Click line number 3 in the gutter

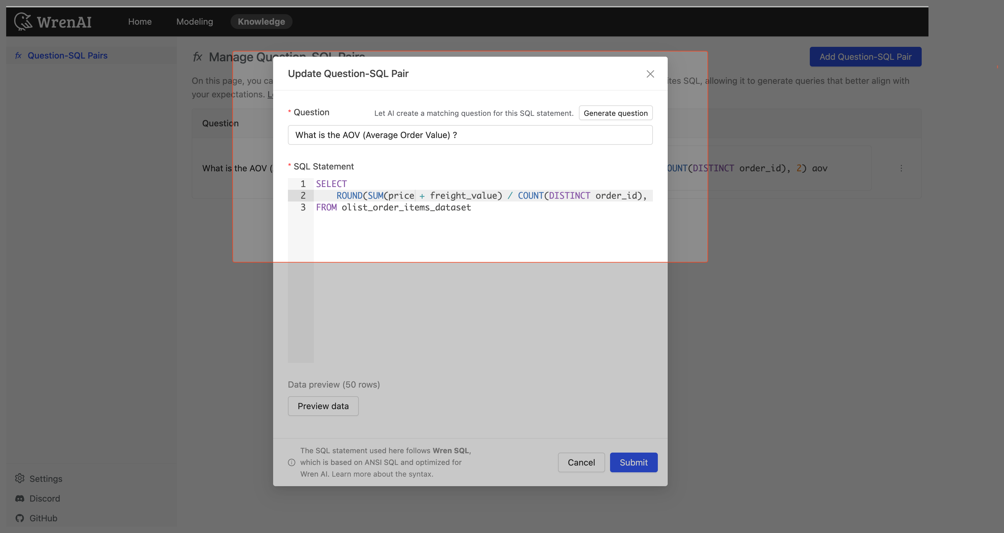(x=303, y=207)
